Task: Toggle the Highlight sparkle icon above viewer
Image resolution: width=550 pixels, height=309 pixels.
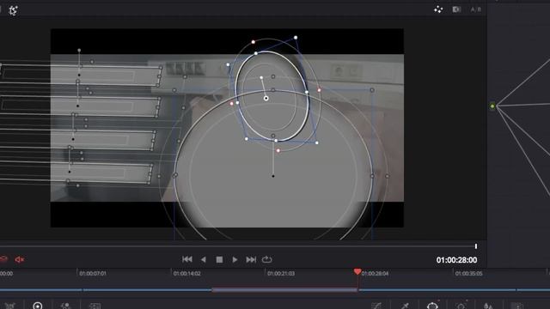Action: [438, 9]
